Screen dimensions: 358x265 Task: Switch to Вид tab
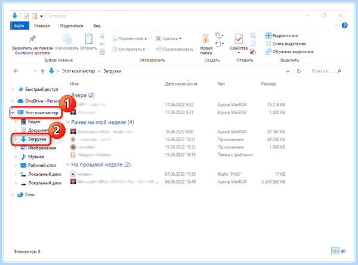coord(97,26)
